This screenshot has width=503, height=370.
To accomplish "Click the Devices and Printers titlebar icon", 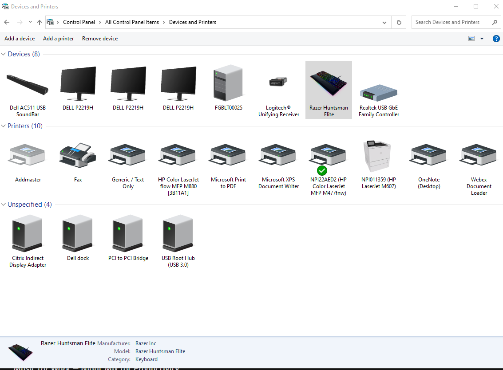I will coord(5,6).
